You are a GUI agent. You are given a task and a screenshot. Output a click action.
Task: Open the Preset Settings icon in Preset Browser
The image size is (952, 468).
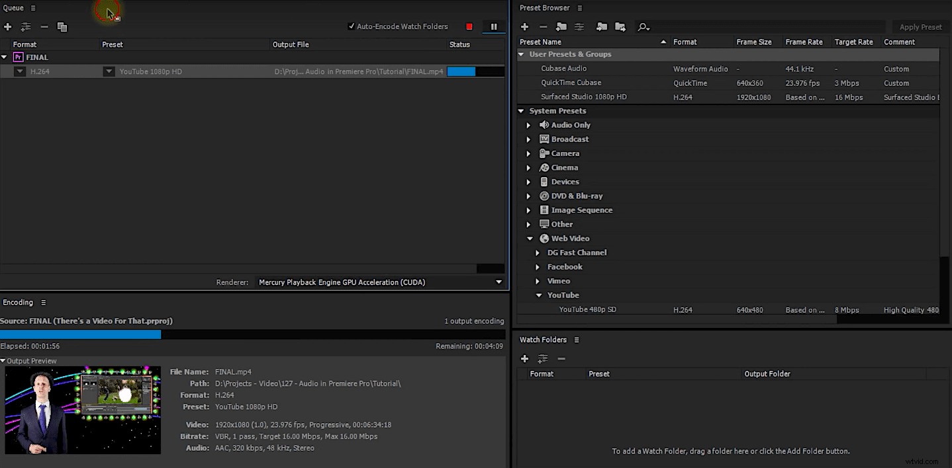tap(578, 26)
